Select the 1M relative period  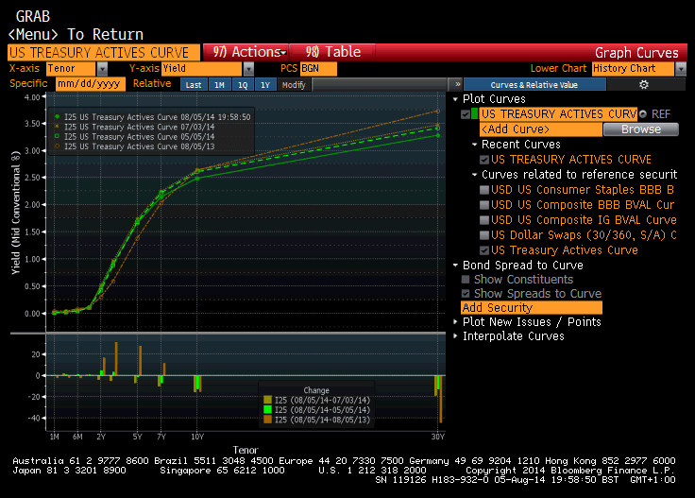click(219, 85)
